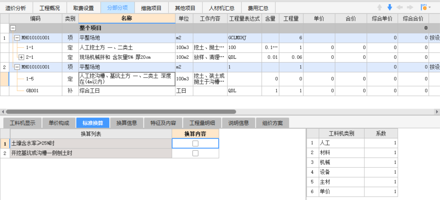The width and height of the screenshot is (440, 200).
Task: Open the 单价构成 bottom tab
Action: tap(59, 123)
